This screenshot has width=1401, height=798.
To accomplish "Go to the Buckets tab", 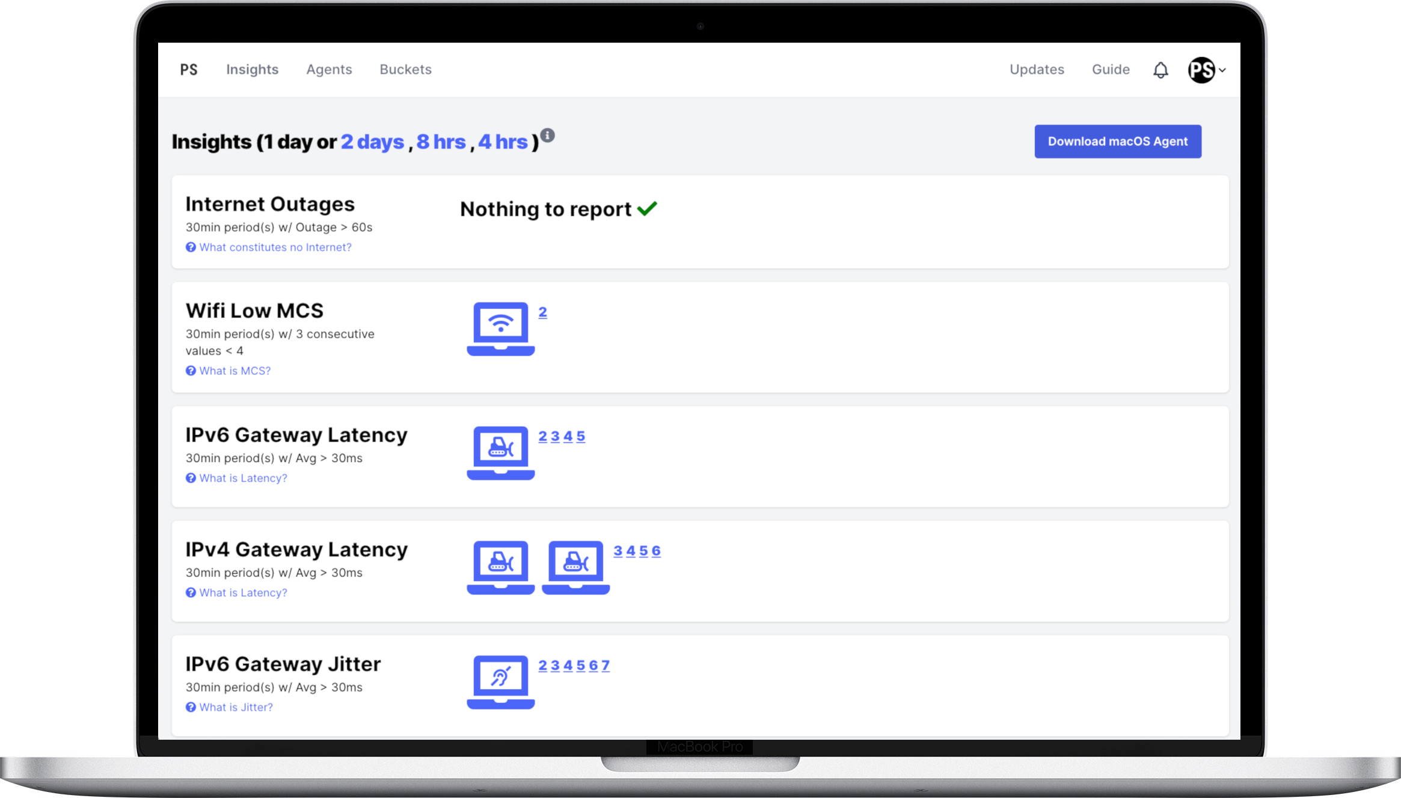I will click(x=405, y=70).
